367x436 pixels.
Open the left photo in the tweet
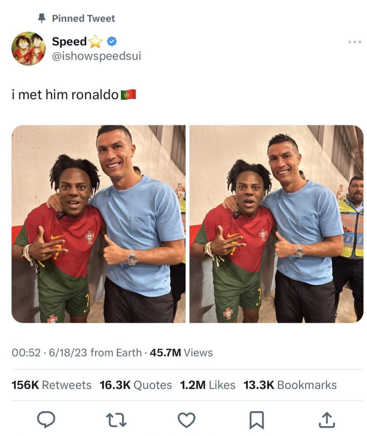coord(98,224)
